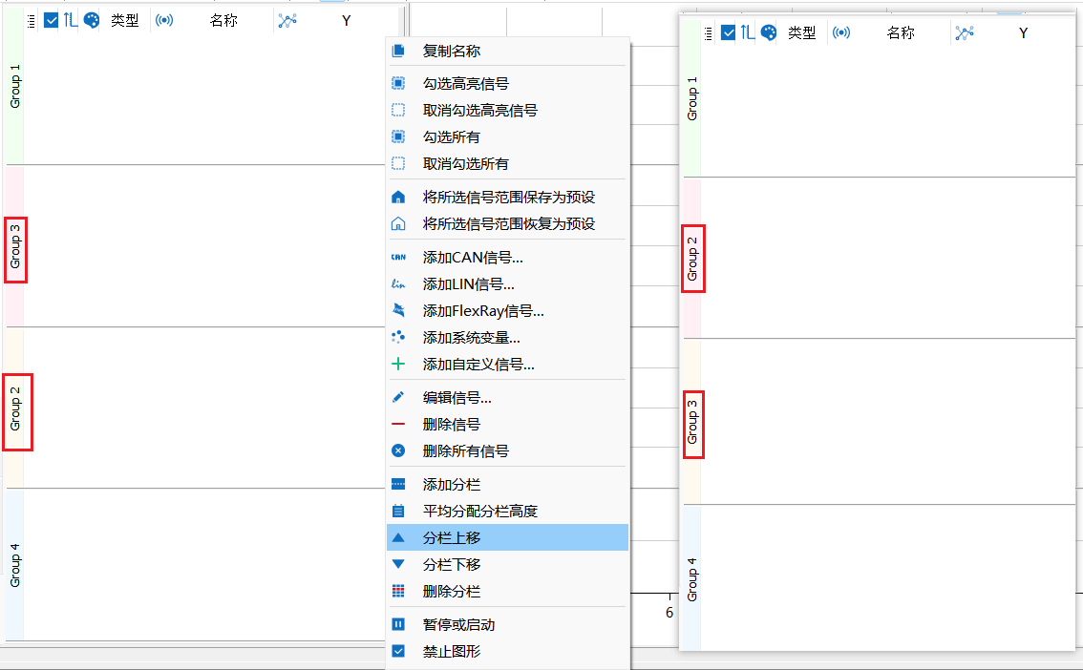Toggle the header checkbox in left panel
The height and width of the screenshot is (670, 1083).
click(52, 20)
